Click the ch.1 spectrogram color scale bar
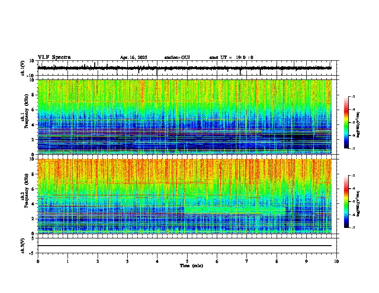Screen dimensions: 379x293 click(346, 123)
